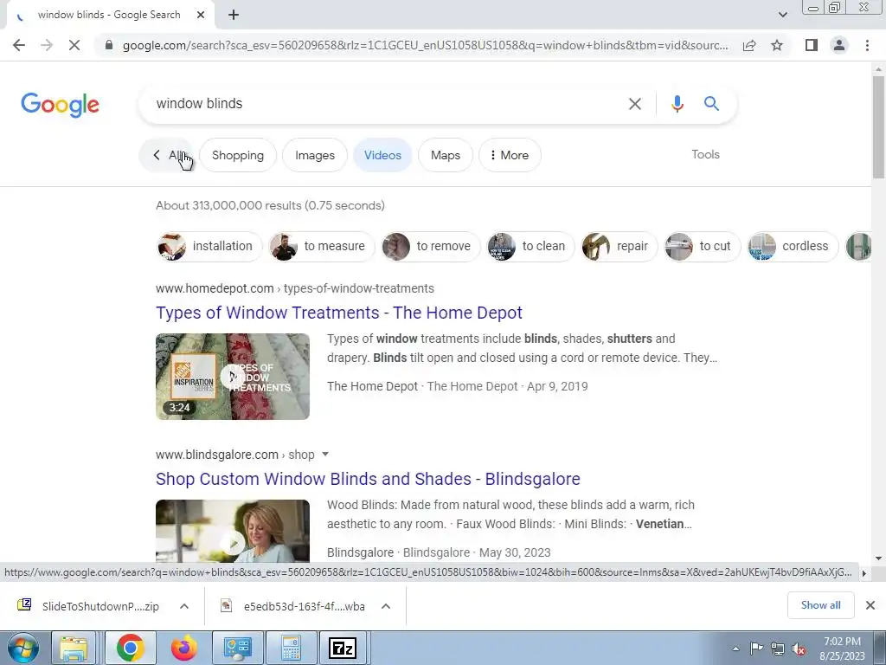
Task: Toggle the browser side panel icon
Action: point(812,45)
